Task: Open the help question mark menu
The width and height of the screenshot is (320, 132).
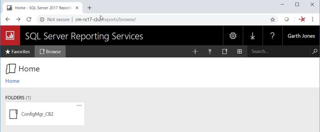Action: coord(272,36)
